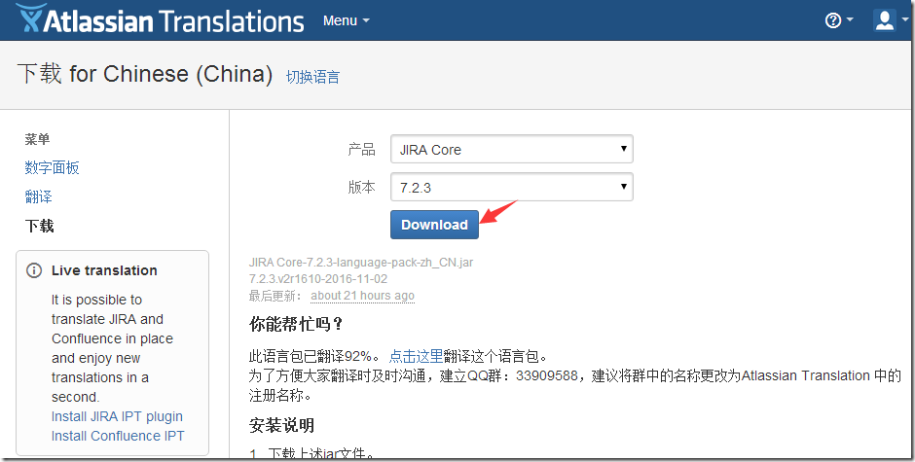
Task: Click the 安装说明 heading
Action: point(282,425)
